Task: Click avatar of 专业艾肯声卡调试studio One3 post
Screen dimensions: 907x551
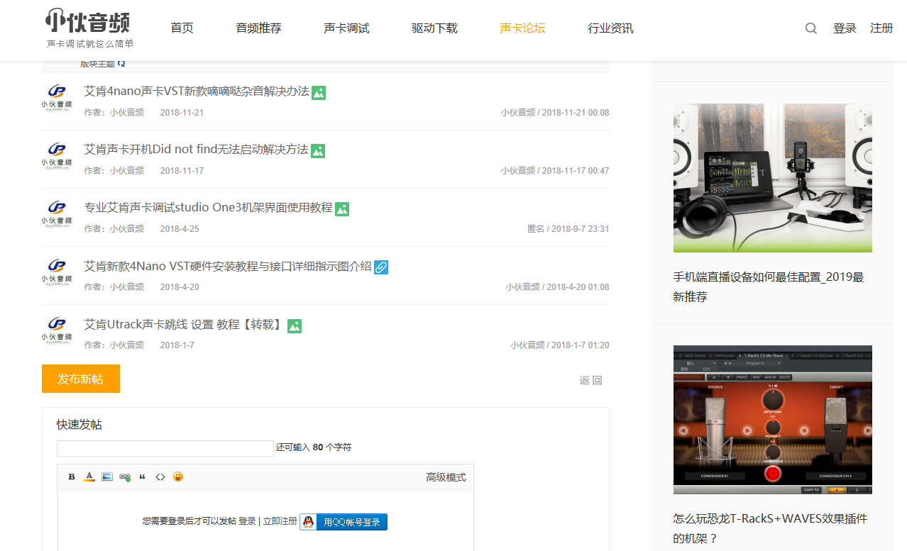Action: 57,214
